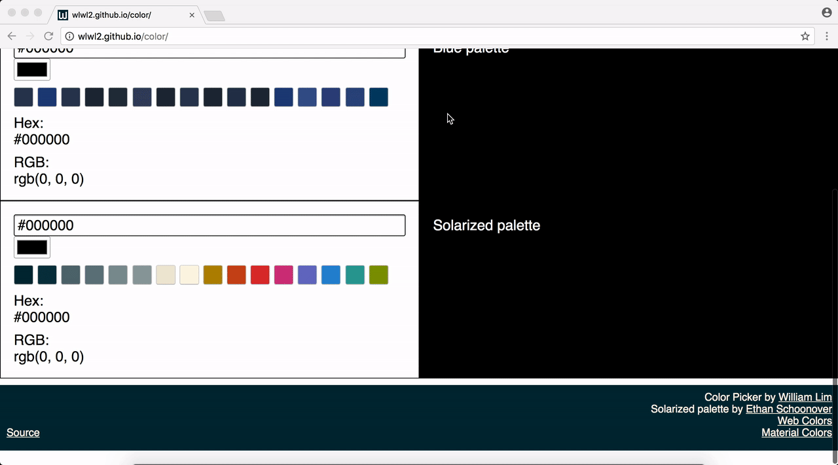Click the Blue palette heading
The image size is (838, 465).
coord(471,48)
